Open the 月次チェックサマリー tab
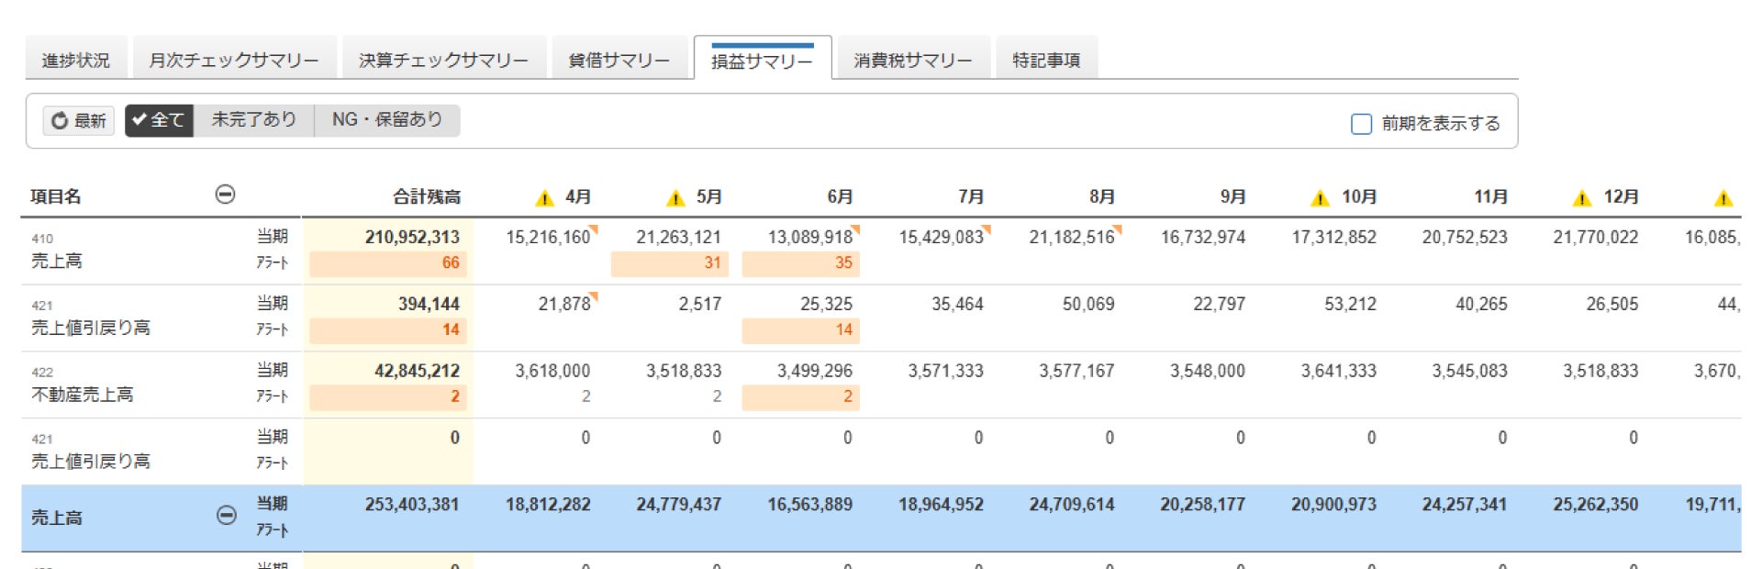This screenshot has width=1762, height=569. pos(234,61)
